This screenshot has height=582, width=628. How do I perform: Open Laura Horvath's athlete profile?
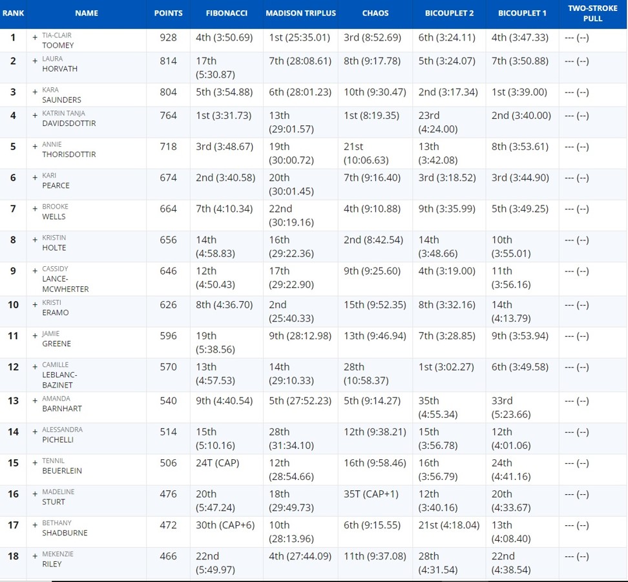click(x=59, y=64)
